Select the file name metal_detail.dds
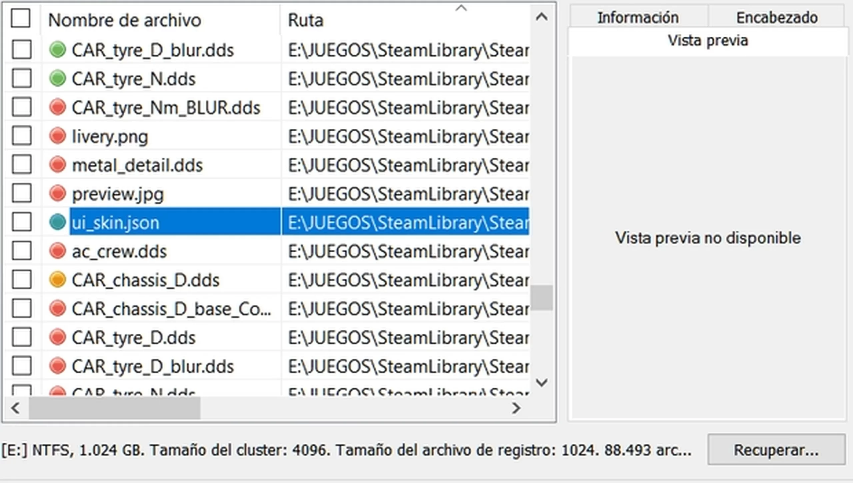This screenshot has width=853, height=483. pos(137,165)
